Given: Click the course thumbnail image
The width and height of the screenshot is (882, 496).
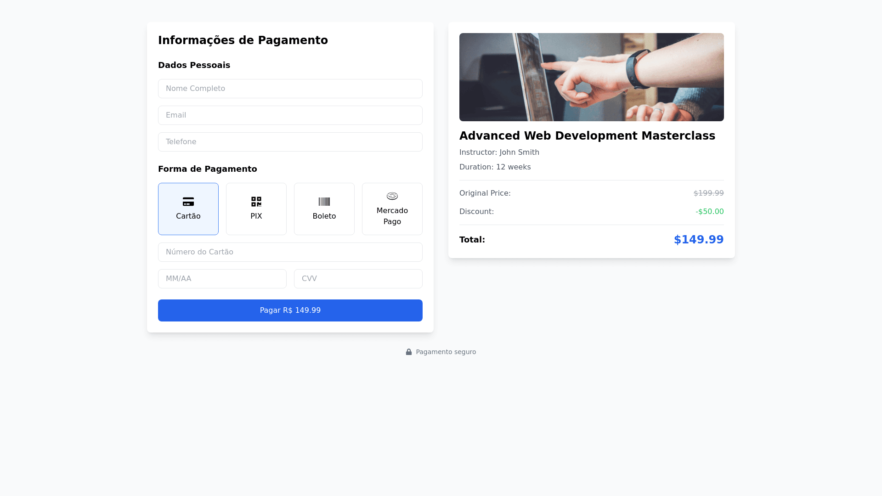Looking at the screenshot, I should point(592,77).
